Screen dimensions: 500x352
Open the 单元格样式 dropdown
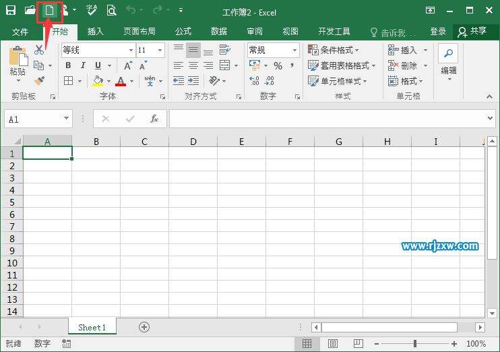[338, 81]
